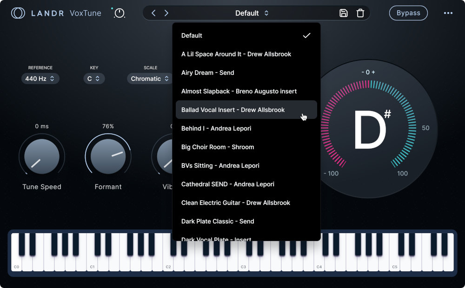This screenshot has width=465, height=288.
Task: Load the next preset with the right arrow
Action: tap(166, 13)
